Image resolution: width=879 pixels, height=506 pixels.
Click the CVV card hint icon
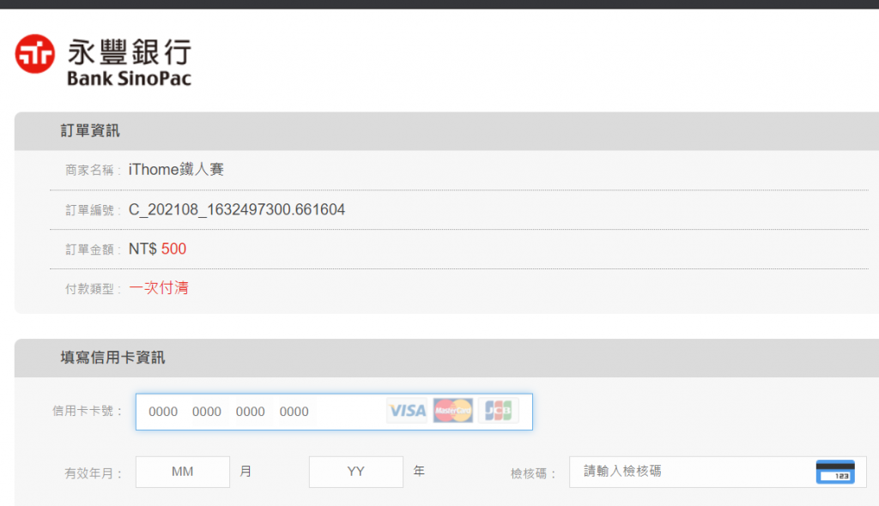[x=835, y=472]
